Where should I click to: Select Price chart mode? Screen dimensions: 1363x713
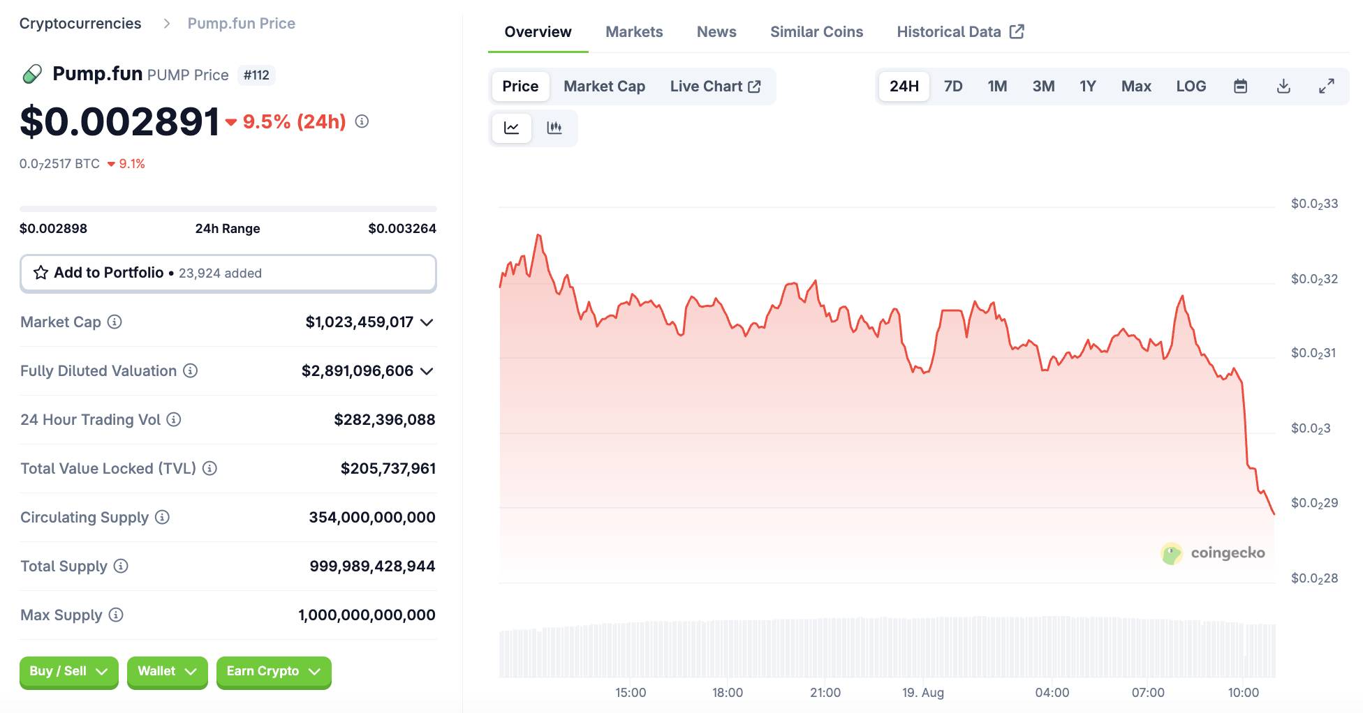click(520, 87)
